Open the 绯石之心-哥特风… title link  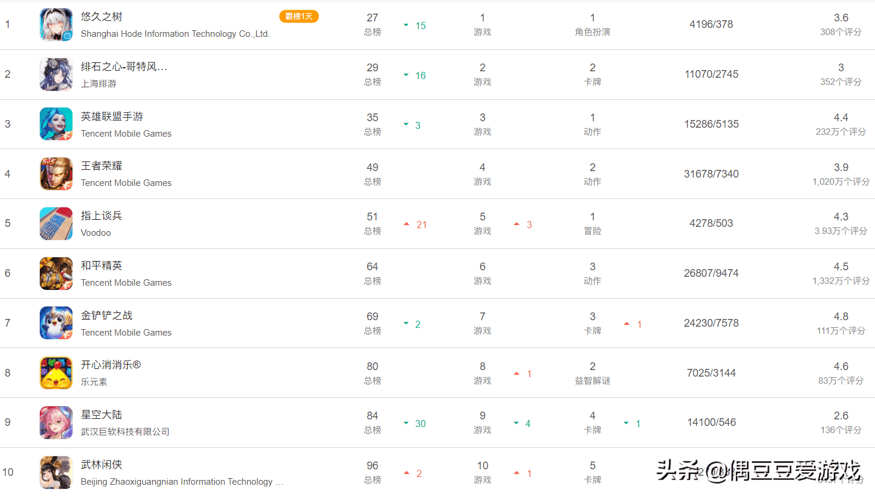[124, 67]
